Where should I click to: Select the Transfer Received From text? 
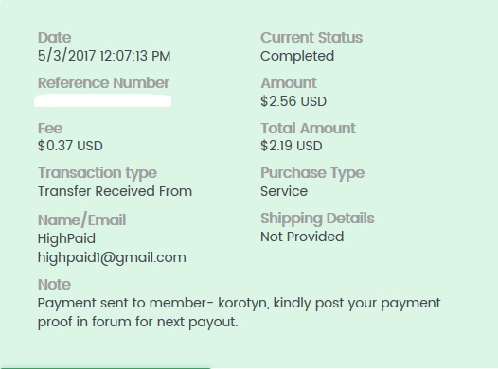coord(115,191)
